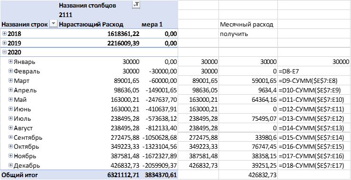This screenshot has width=351, height=180.
Task: Select the 2018 total 1618361,22
Action: (x=123, y=34)
